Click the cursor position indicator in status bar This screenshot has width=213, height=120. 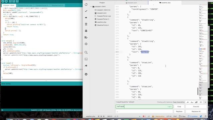point(109,116)
